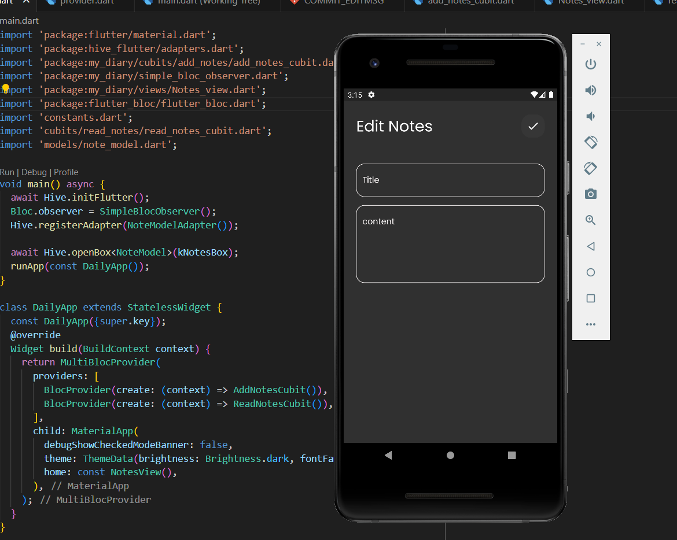Rotate the emulator clockwise
The height and width of the screenshot is (540, 677).
[590, 168]
